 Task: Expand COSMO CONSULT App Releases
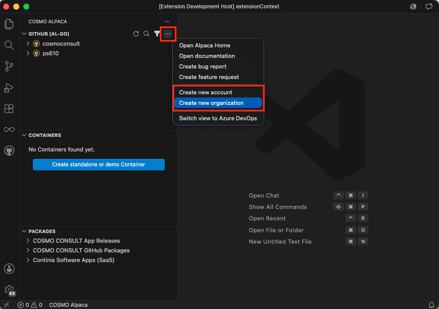pos(28,241)
